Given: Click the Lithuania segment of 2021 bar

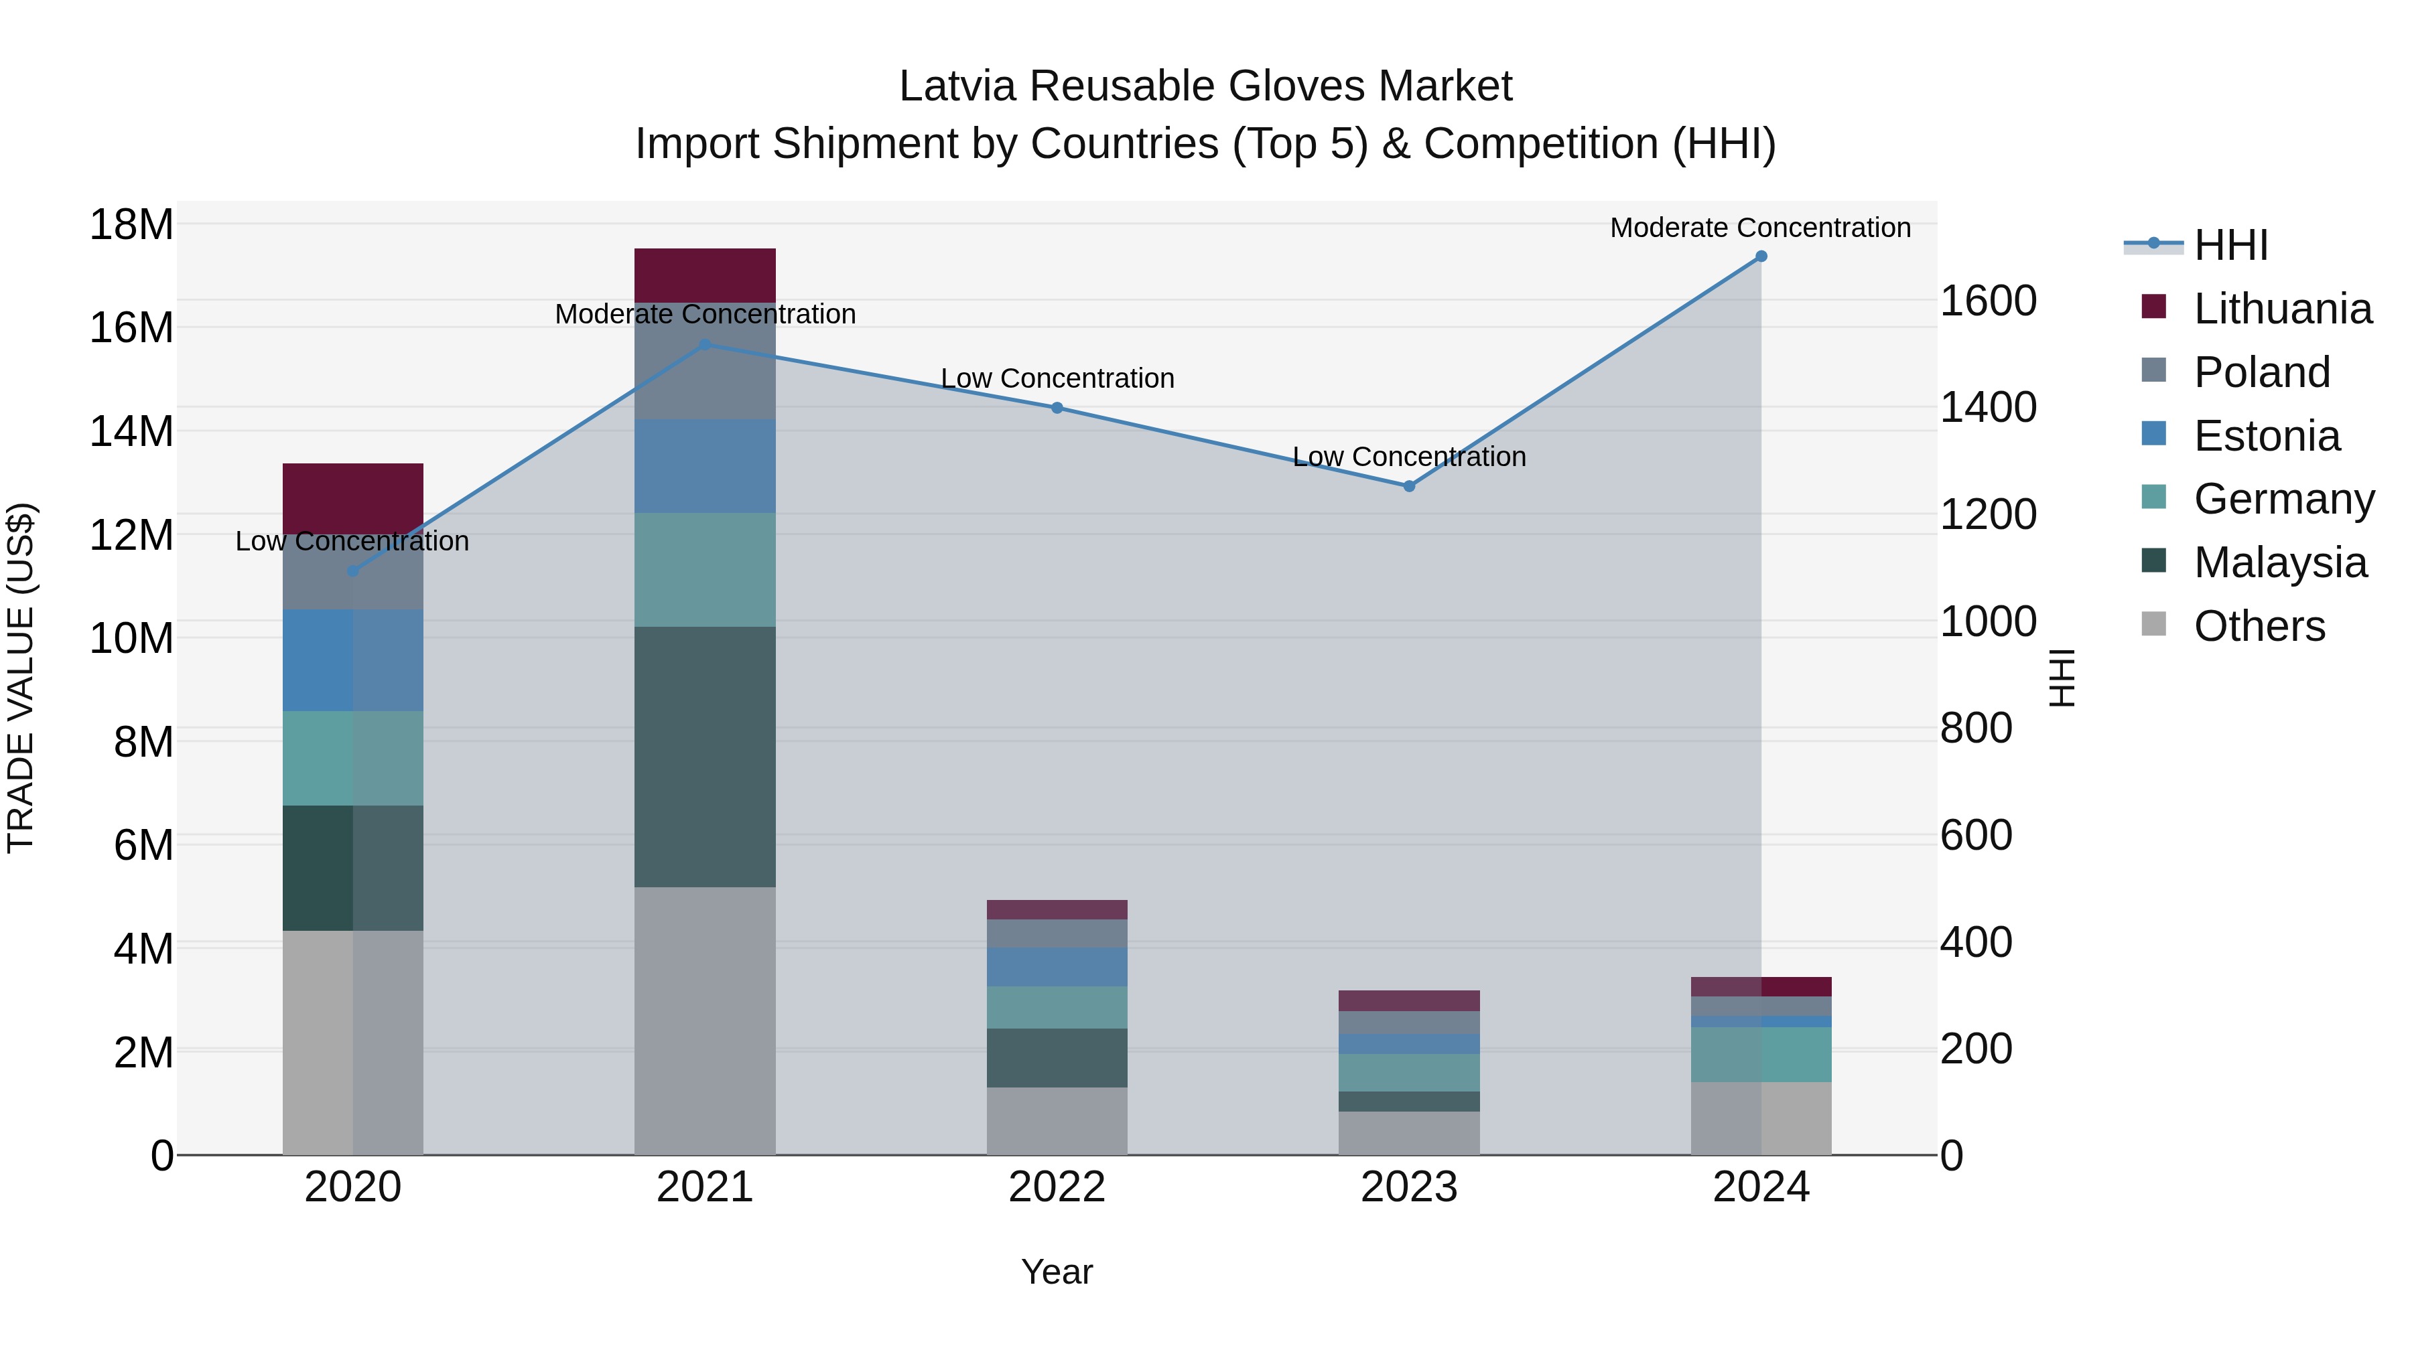Looking at the screenshot, I should [705, 276].
